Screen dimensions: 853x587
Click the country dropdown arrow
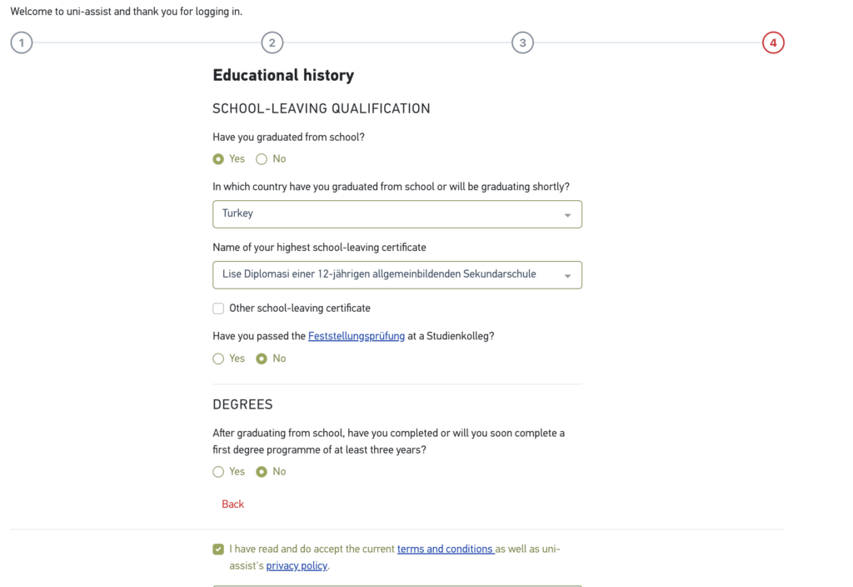point(567,215)
